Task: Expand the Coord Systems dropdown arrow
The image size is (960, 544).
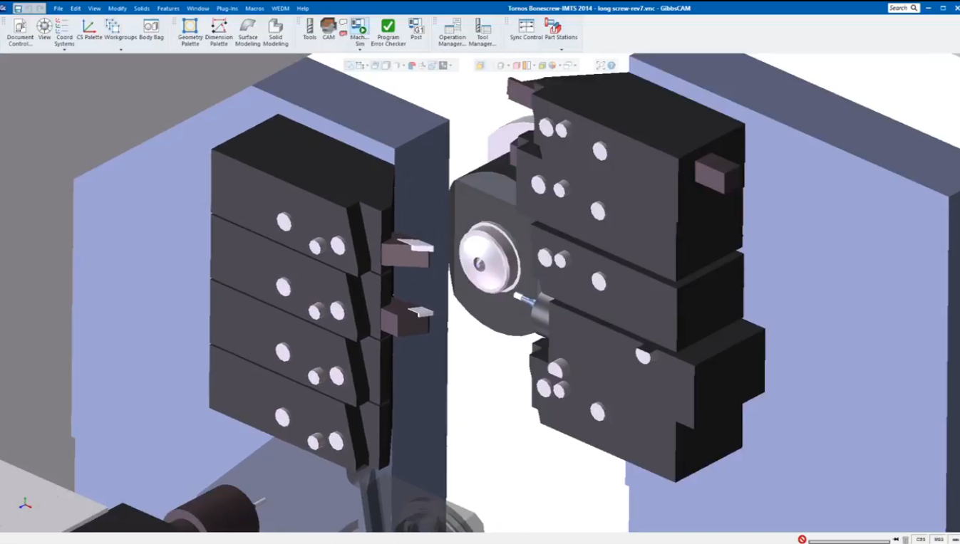Action: (64, 50)
